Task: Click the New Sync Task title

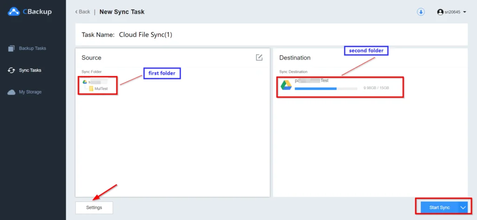Action: [122, 12]
